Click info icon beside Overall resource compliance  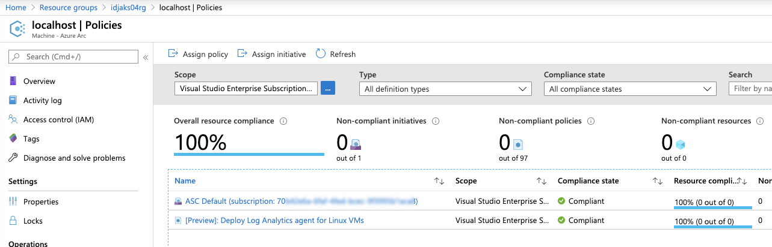pos(283,121)
